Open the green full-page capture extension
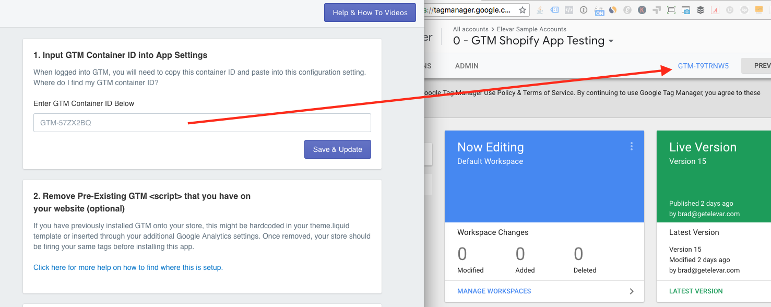The width and height of the screenshot is (771, 307). pos(671,10)
